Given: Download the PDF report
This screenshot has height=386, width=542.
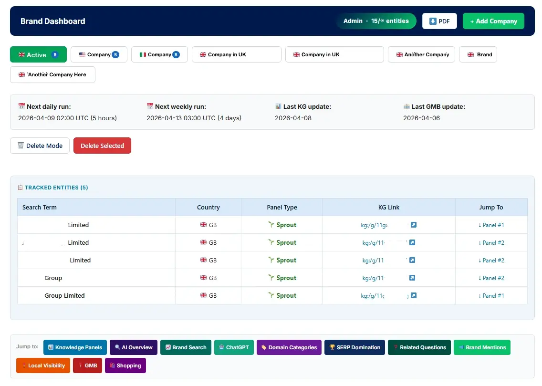Looking at the screenshot, I should [439, 21].
